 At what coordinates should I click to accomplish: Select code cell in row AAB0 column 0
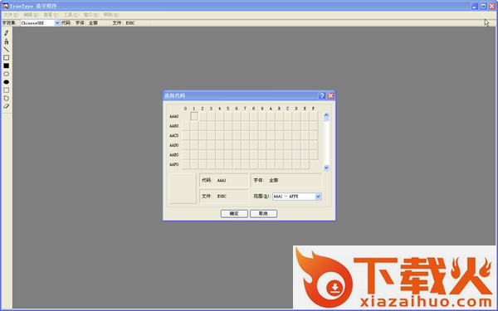click(185, 126)
